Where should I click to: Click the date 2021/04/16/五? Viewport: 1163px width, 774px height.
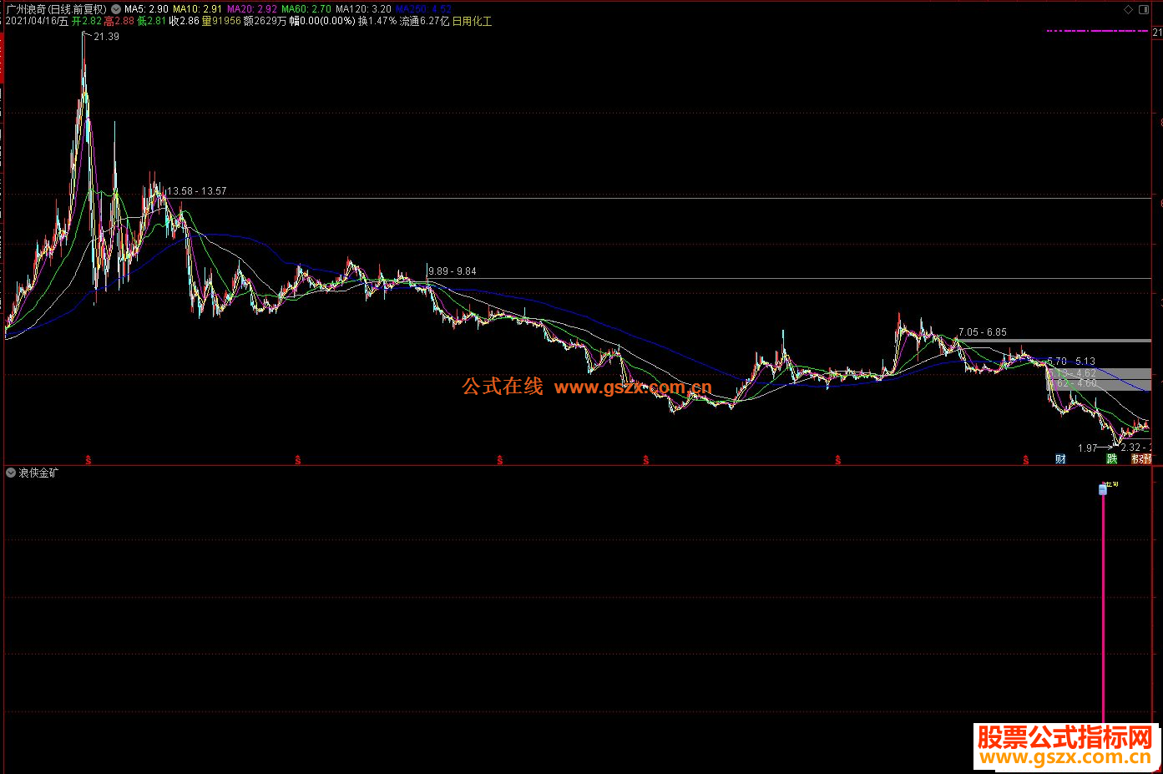tap(37, 22)
